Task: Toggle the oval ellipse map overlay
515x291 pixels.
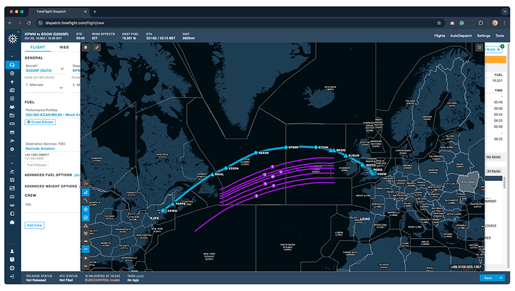Action: [x=86, y=242]
